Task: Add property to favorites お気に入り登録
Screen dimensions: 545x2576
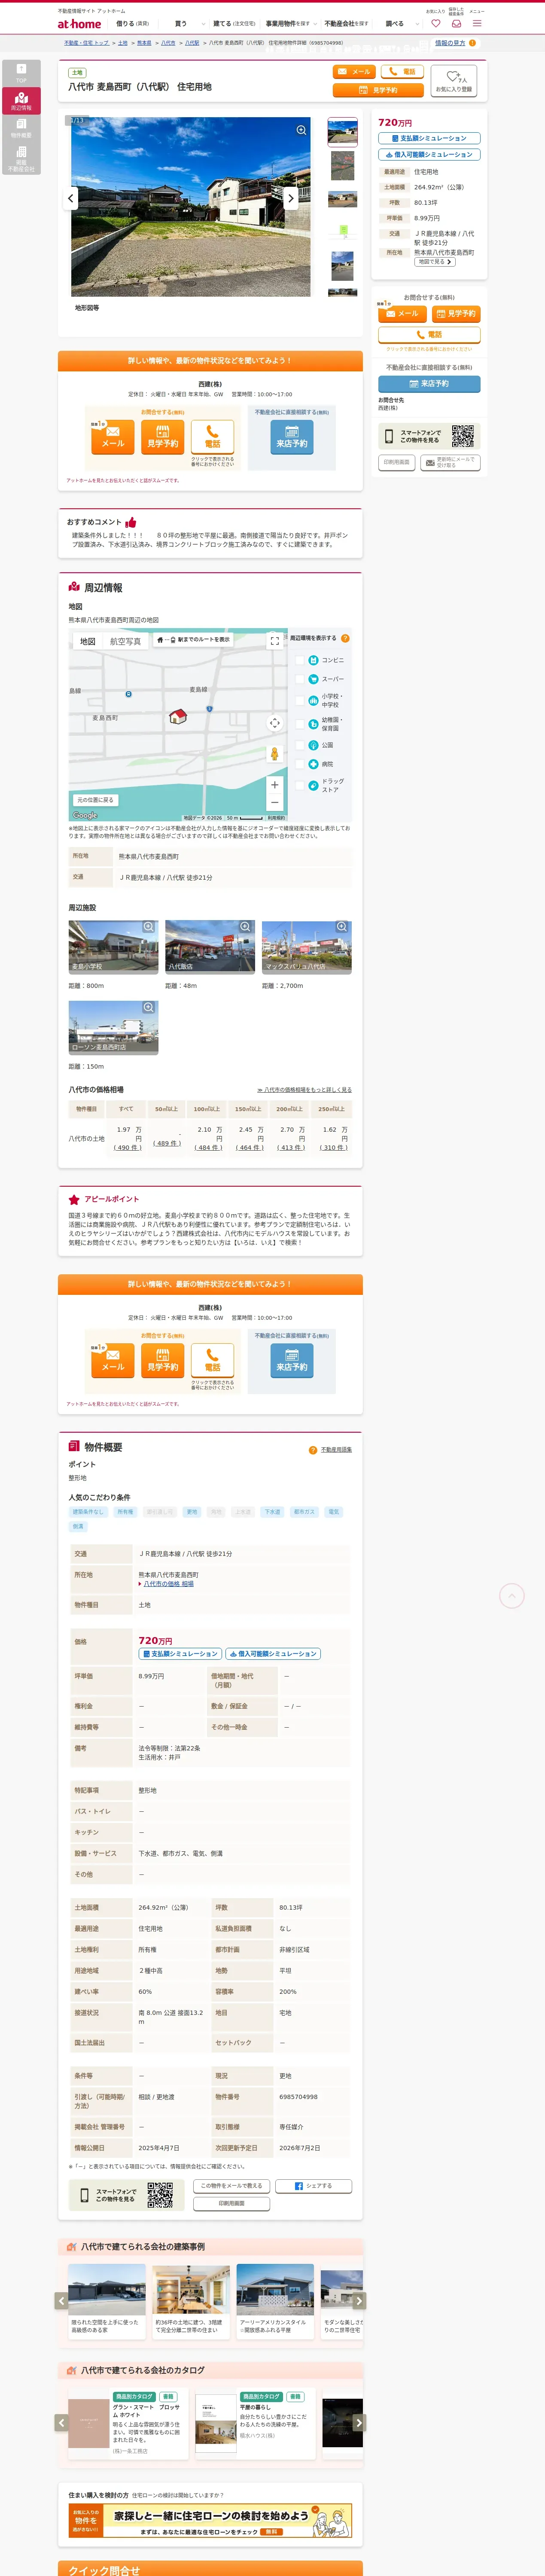Action: point(453,81)
